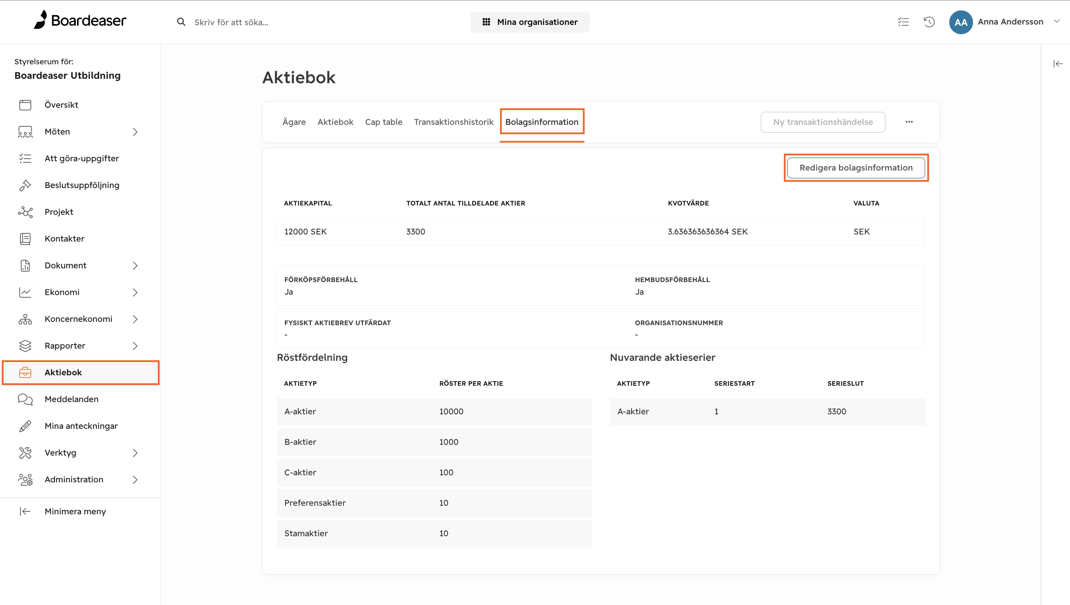Open the task checklist icon in header
This screenshot has width=1070, height=605.
click(x=903, y=22)
